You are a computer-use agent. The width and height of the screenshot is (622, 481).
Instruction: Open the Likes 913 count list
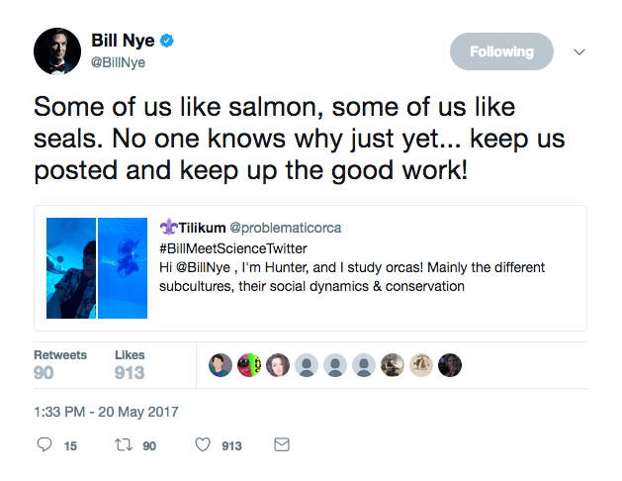[130, 364]
